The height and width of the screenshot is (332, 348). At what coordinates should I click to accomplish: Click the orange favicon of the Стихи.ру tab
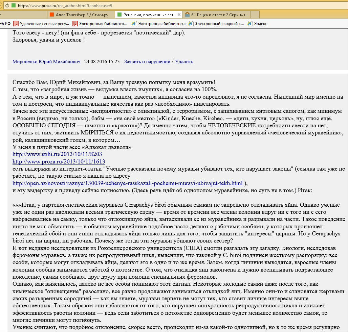click(52, 15)
